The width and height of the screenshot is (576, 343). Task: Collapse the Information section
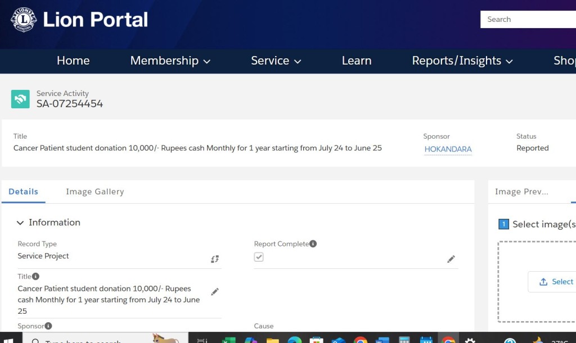click(x=20, y=222)
